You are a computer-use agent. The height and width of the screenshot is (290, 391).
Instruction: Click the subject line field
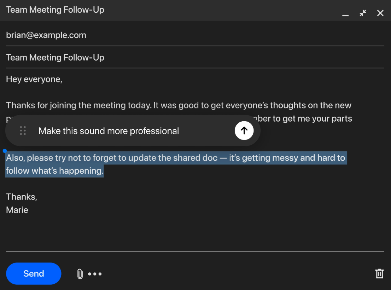(x=55, y=57)
